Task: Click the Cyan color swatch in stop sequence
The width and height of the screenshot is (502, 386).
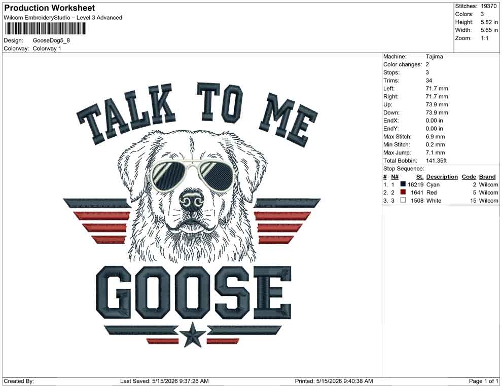Action: [403, 184]
